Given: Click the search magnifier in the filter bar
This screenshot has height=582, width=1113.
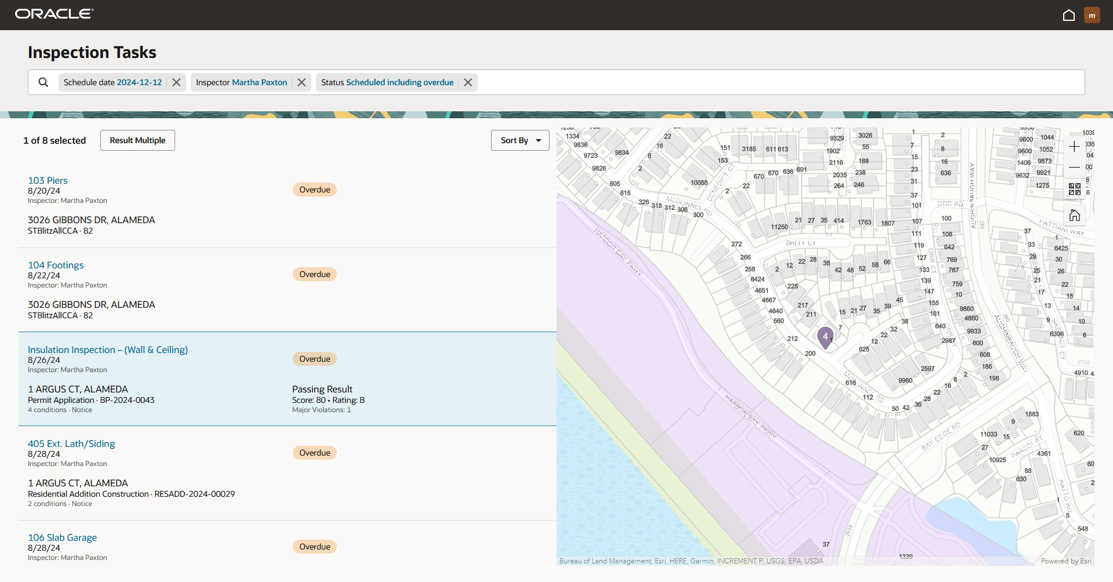Looking at the screenshot, I should [x=43, y=82].
